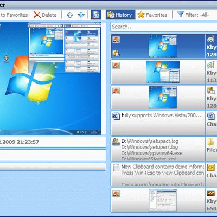217x217 pixels.
Task: Select the D:\Windows\setuperr.log line
Action: click(x=150, y=147)
